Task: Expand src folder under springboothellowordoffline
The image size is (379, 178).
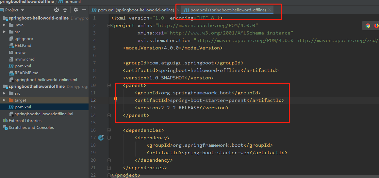Action: 4,93
